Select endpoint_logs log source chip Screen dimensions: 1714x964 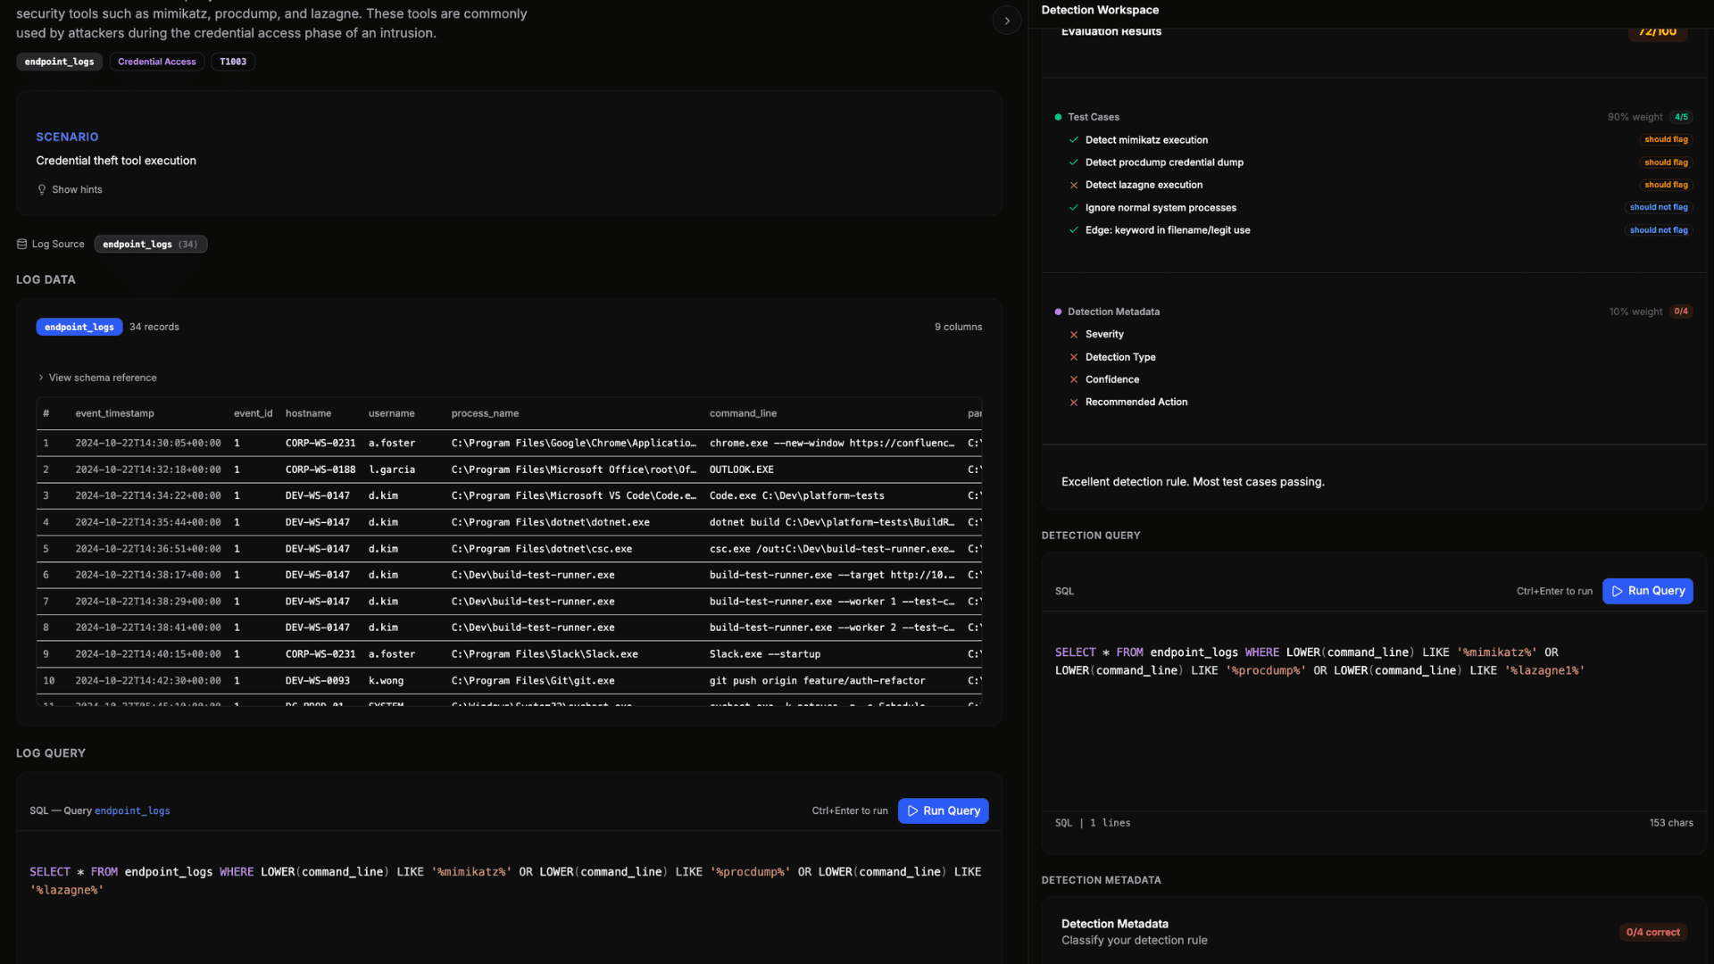tap(150, 244)
